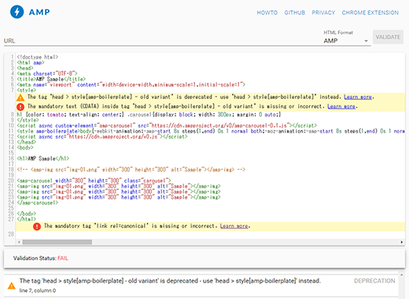409x299 pixels.
Task: Click Learn more on the canonical link error
Action: pyautogui.click(x=234, y=226)
